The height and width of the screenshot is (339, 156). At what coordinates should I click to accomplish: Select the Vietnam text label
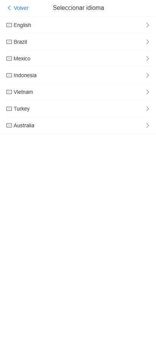(x=23, y=92)
